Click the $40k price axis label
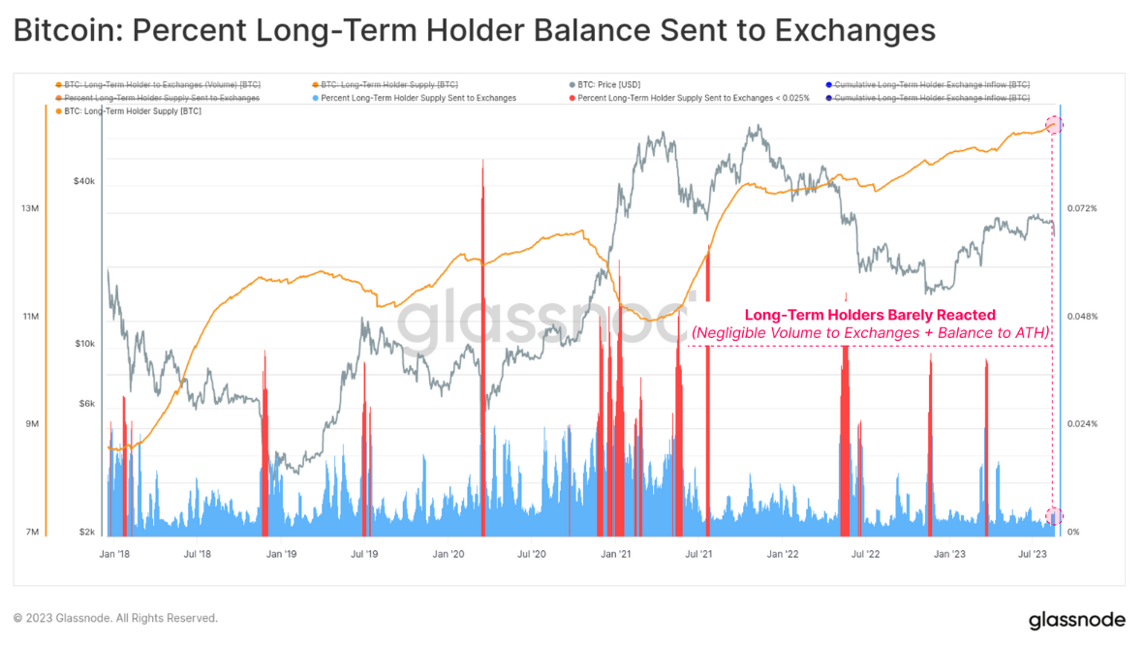Image resolution: width=1145 pixels, height=647 pixels. tap(86, 181)
